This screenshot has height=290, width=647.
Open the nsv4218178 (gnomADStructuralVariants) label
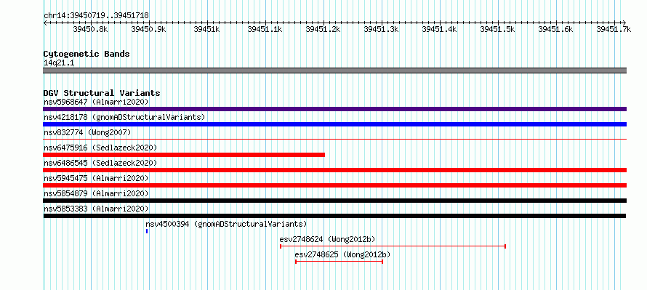click(x=124, y=117)
